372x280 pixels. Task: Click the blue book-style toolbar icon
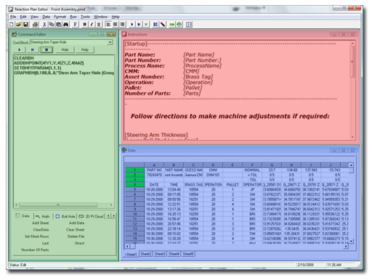(x=155, y=25)
